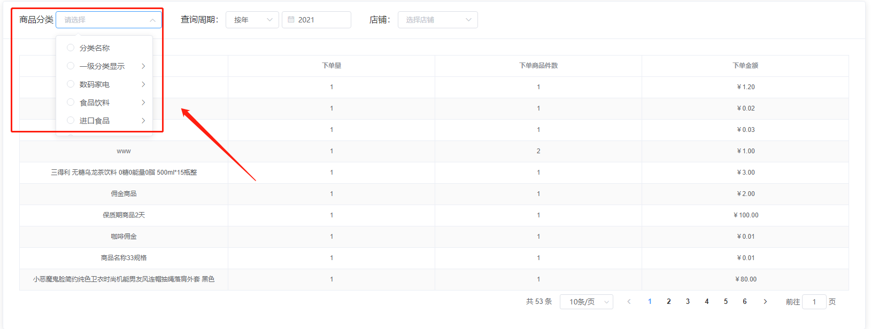The width and height of the screenshot is (871, 329).
Task: Click the ¥80.00 amount cell
Action: 745,279
